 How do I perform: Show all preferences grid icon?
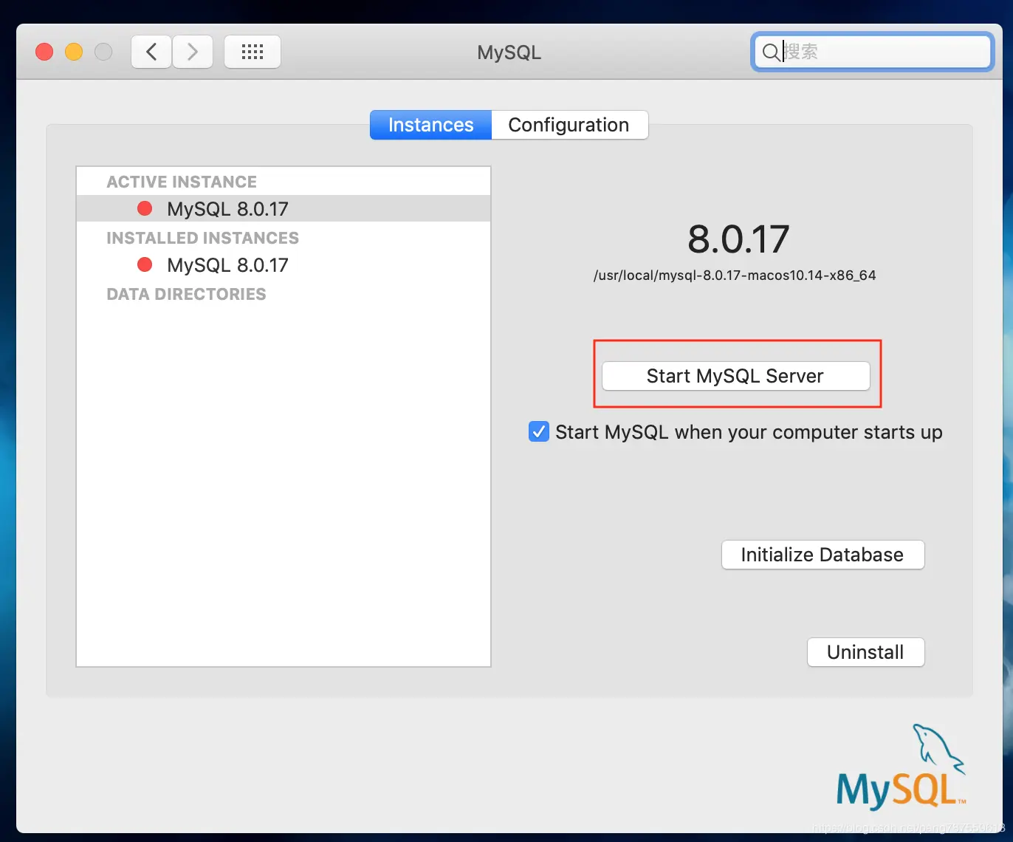click(253, 52)
